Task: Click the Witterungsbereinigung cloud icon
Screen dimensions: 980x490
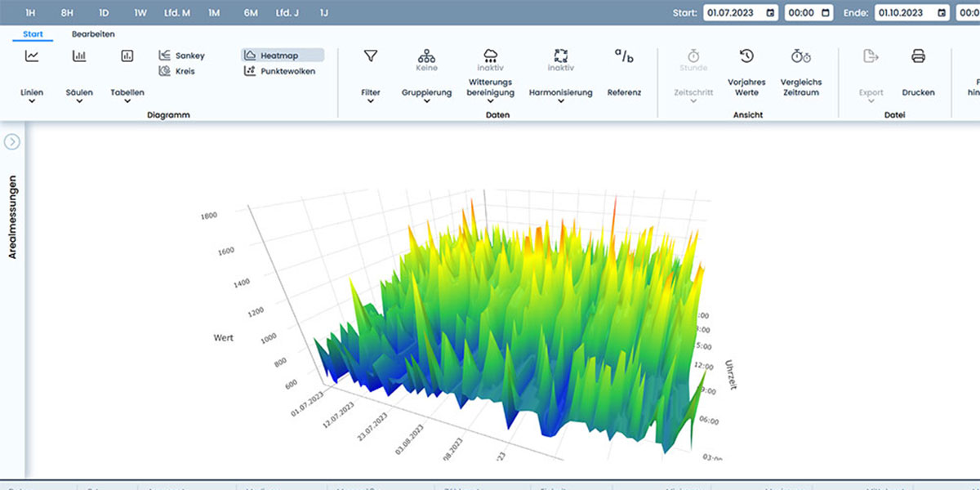Action: click(x=491, y=56)
